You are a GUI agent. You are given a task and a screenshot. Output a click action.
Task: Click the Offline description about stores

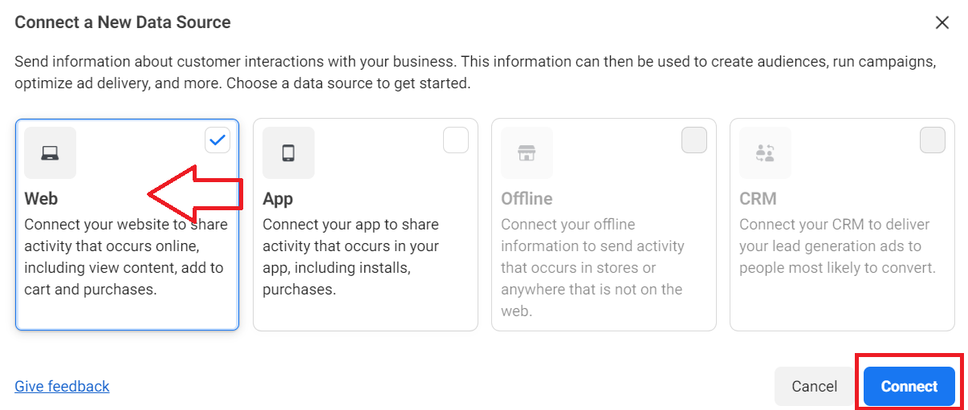(592, 267)
